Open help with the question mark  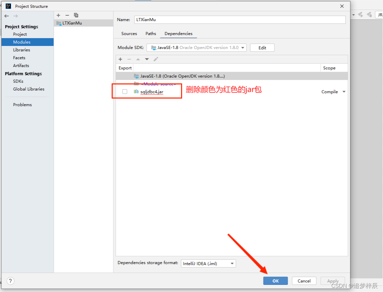click(x=10, y=281)
